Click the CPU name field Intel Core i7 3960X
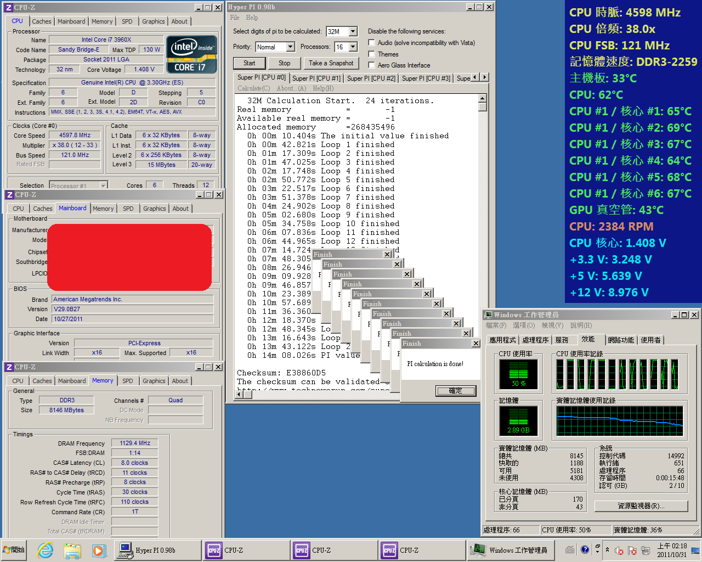 click(x=106, y=40)
